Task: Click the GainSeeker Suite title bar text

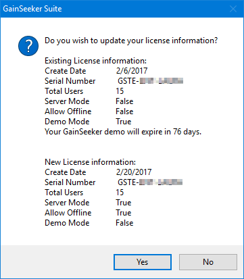Action: tap(32, 9)
